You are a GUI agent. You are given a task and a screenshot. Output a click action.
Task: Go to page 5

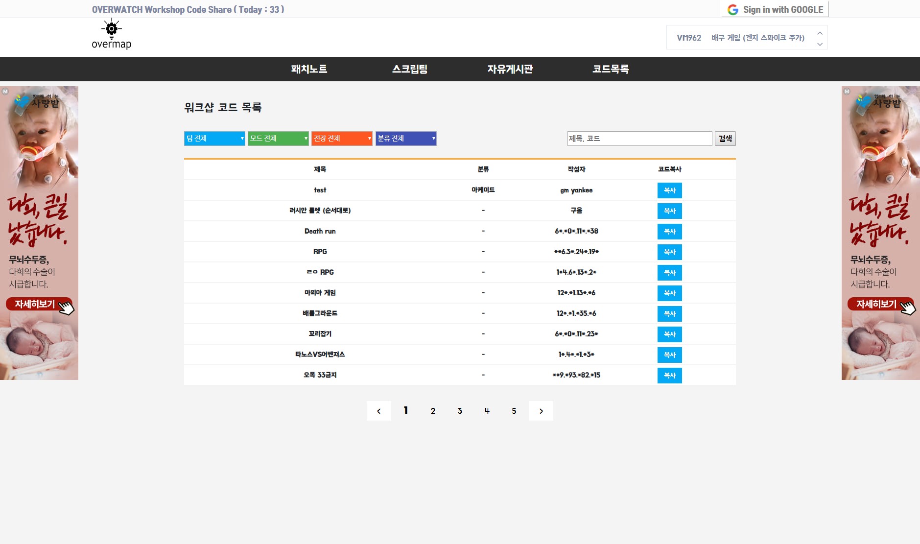point(514,411)
